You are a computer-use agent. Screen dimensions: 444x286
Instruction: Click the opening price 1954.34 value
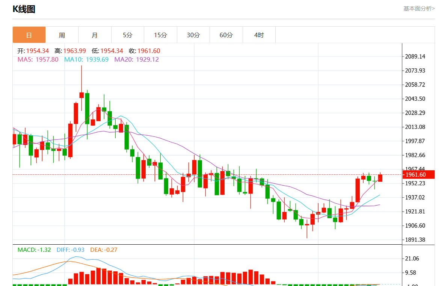point(38,51)
